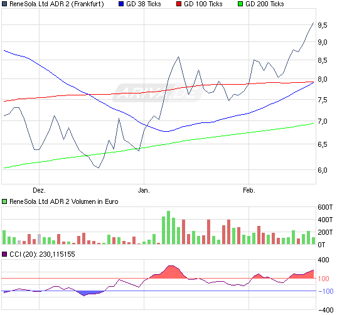This screenshot has width=342, height=315.
Task: Click the 600T volume axis value
Action: pyautogui.click(x=325, y=207)
